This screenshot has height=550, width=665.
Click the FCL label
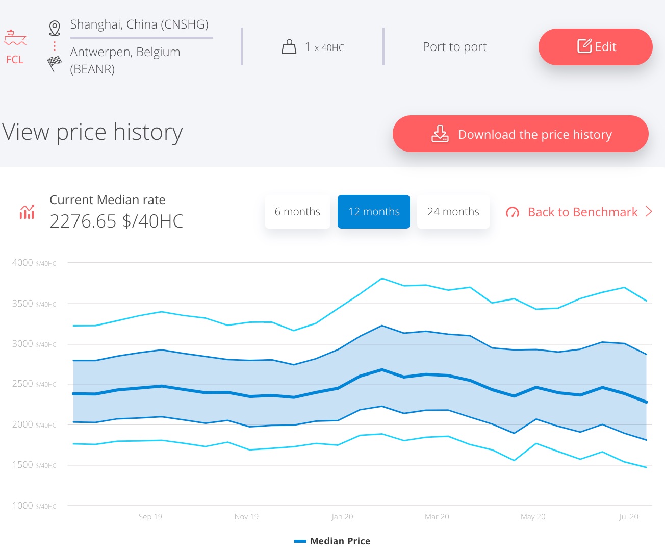pos(15,60)
